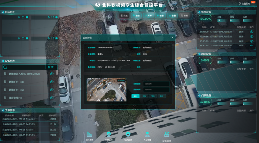
Task: Open 实时监控 bottom navigation
Action: [109, 136]
